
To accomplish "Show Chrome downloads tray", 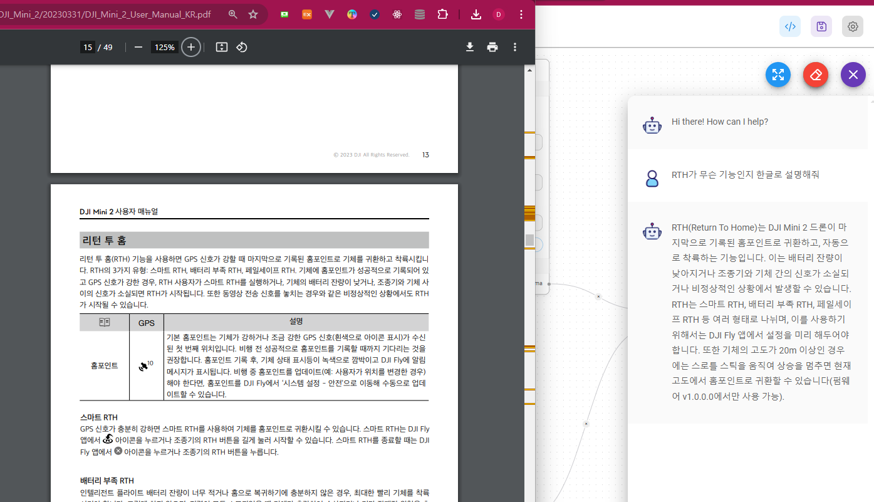I will tap(476, 14).
